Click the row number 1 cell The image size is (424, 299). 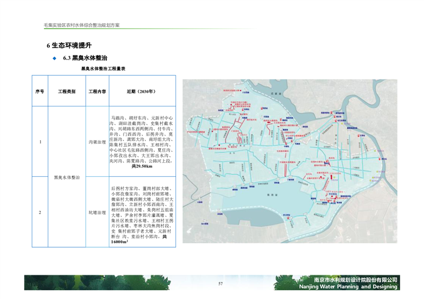pyautogui.click(x=40, y=142)
